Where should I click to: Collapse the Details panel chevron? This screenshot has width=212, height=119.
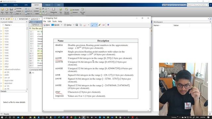click(26, 91)
